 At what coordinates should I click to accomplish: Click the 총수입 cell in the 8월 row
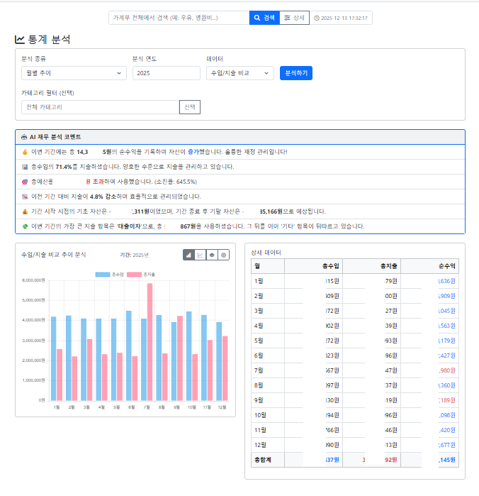313,385
